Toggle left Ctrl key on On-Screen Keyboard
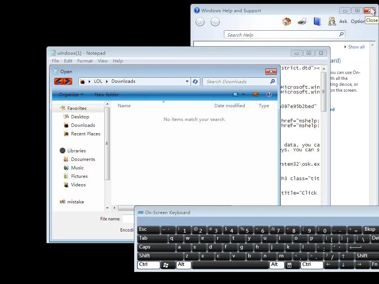 coord(148,265)
